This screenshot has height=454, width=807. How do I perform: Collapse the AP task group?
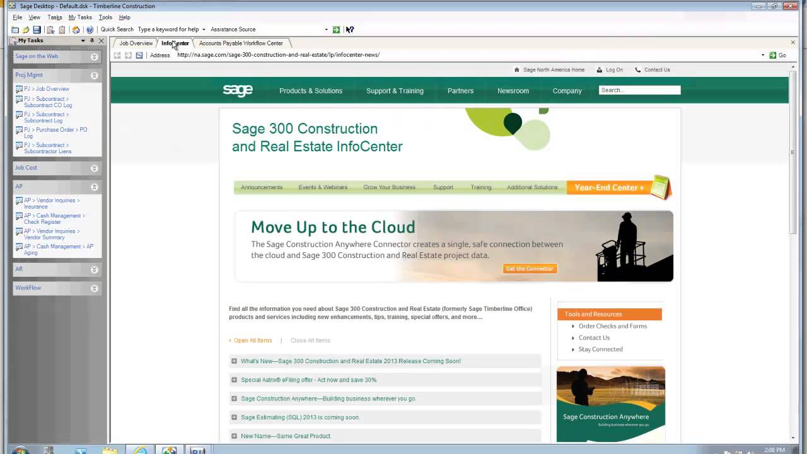94,187
